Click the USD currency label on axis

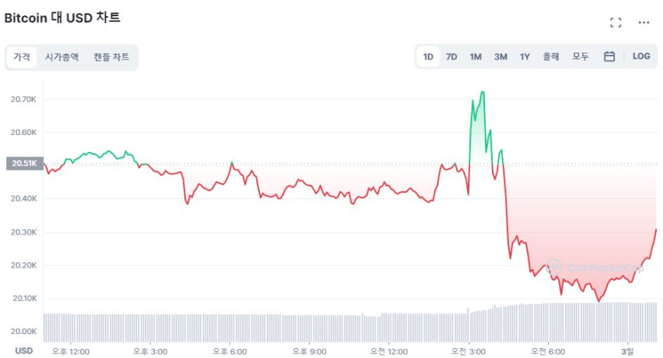click(x=24, y=351)
